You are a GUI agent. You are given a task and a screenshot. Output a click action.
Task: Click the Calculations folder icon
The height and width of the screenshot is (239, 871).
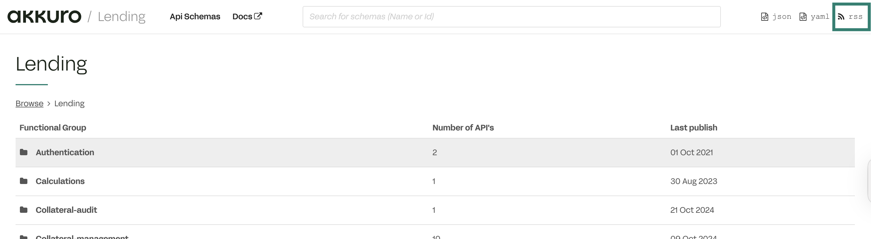24,181
